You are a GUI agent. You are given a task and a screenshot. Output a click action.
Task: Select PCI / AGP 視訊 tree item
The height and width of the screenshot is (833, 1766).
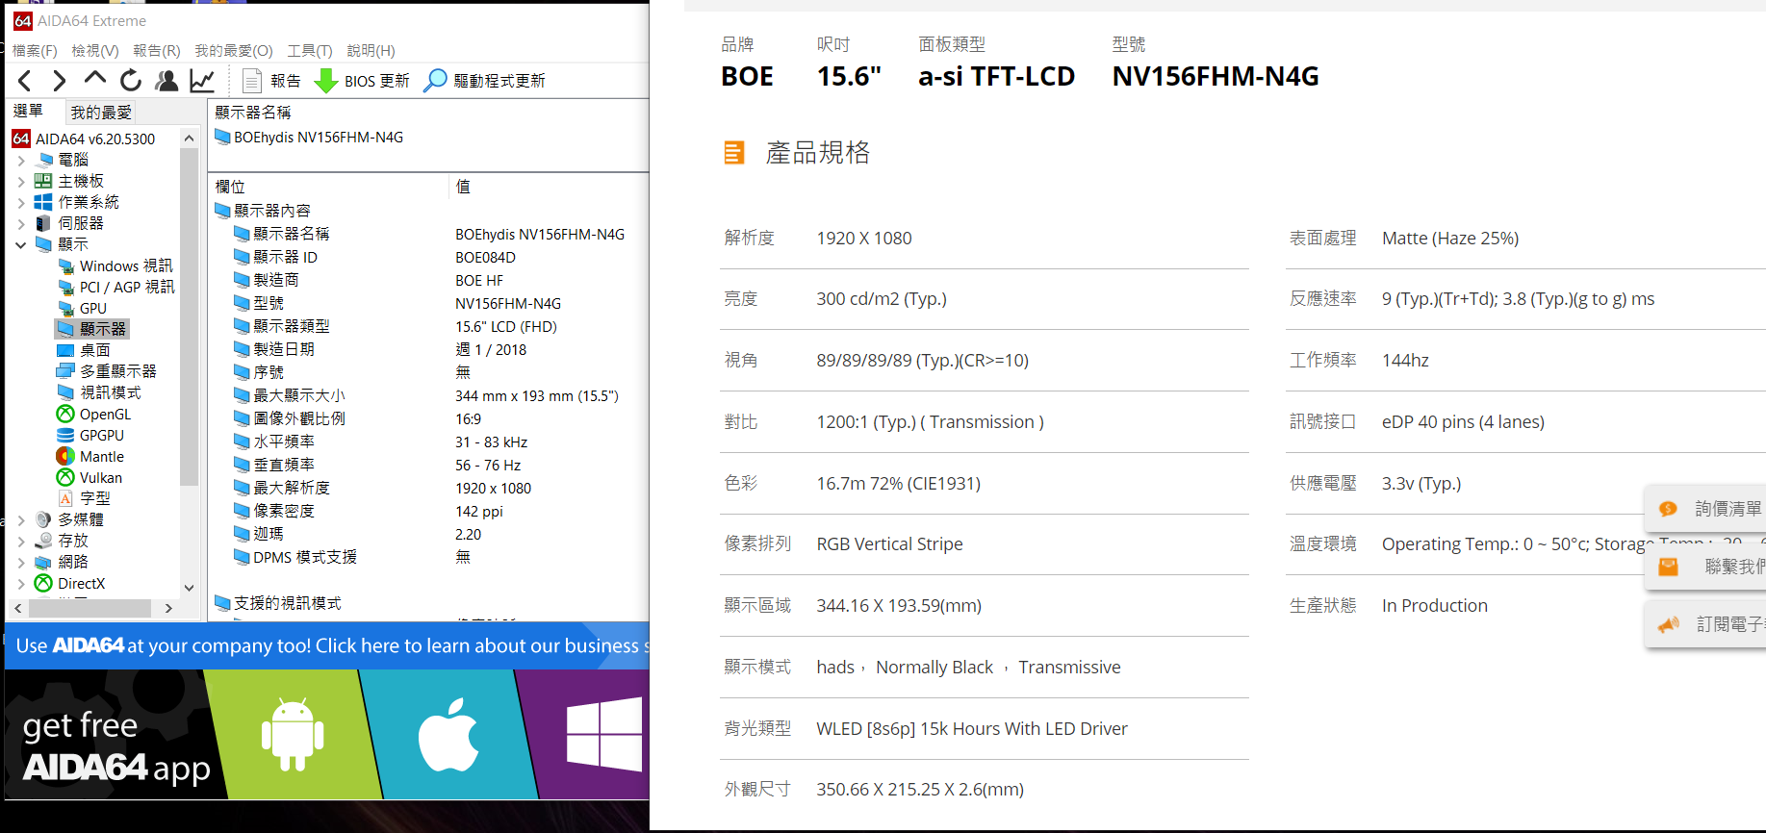(116, 287)
